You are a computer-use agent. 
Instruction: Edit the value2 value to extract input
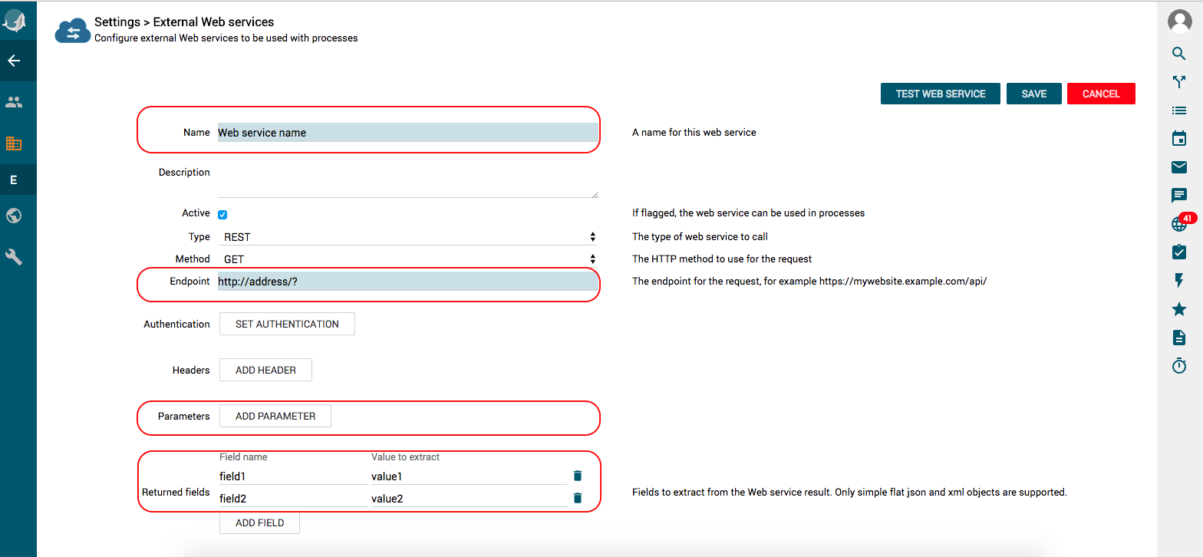click(470, 499)
